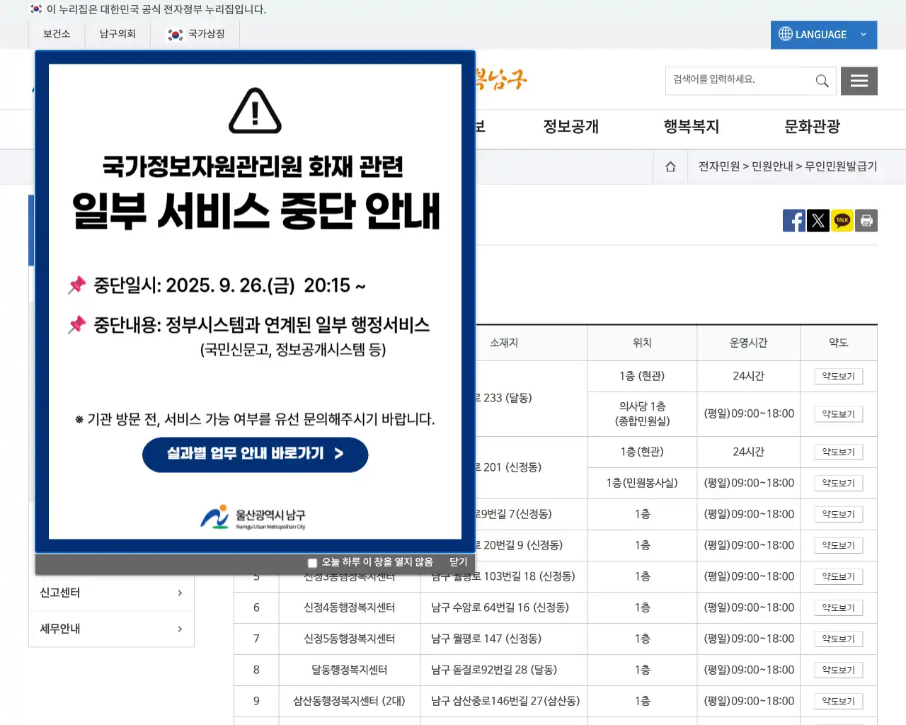Image resolution: width=906 pixels, height=725 pixels.
Task: Open 남구의회 top link
Action: tap(117, 34)
